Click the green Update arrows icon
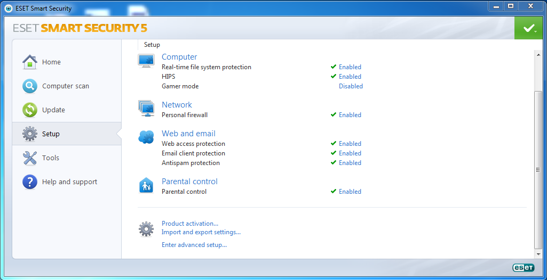Screen dimensions: 547x280 point(30,110)
